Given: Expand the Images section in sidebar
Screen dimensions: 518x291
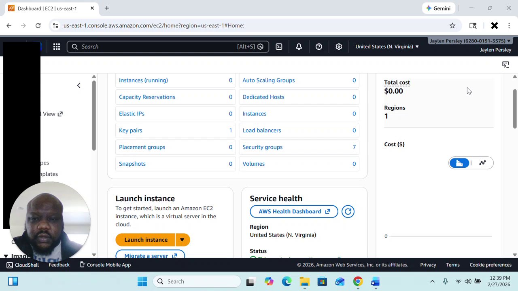Looking at the screenshot, I should point(6,256).
